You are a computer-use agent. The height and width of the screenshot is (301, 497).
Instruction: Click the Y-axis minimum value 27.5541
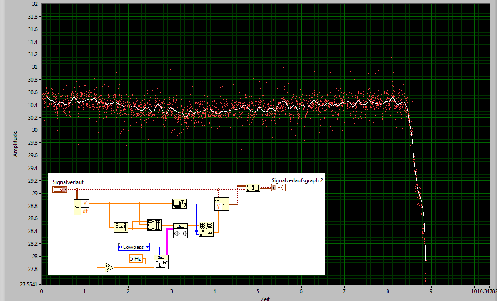tap(29, 285)
